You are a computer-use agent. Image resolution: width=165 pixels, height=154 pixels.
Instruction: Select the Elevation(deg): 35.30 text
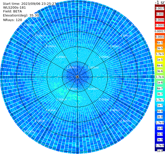(x=21, y=15)
